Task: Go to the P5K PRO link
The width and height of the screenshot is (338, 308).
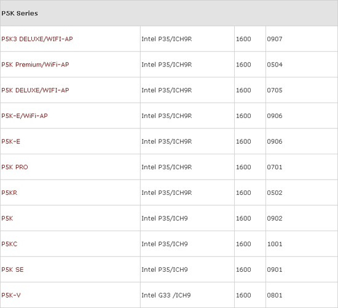Action: point(15,167)
